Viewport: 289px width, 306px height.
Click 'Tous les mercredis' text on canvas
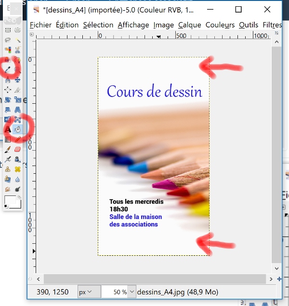point(136,201)
